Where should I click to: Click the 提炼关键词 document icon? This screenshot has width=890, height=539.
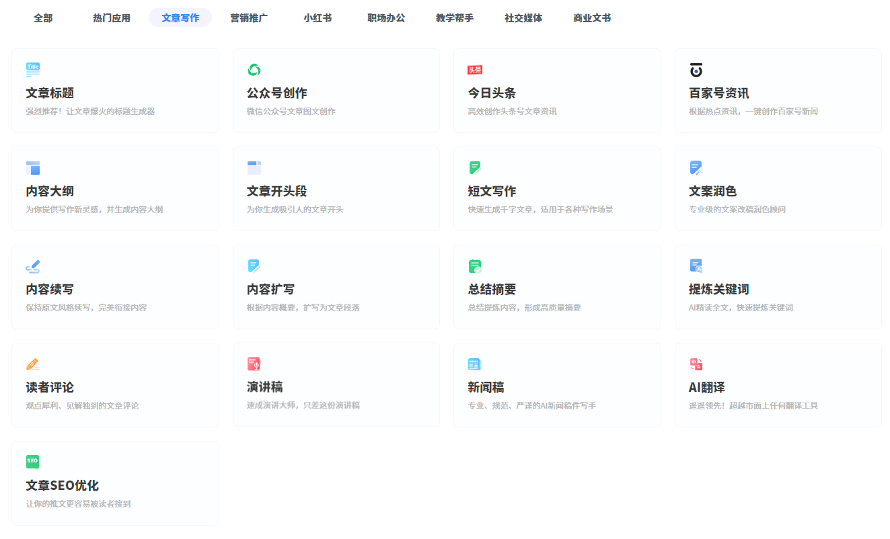(x=696, y=266)
